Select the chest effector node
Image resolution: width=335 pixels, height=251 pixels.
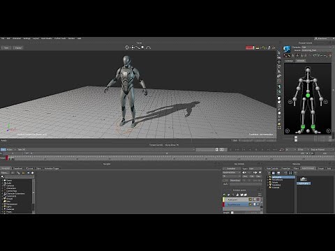(308, 81)
